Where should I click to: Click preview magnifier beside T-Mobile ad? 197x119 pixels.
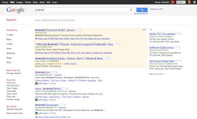click(120, 44)
